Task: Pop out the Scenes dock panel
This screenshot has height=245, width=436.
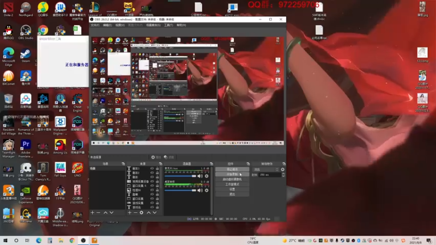Action: coord(123,164)
